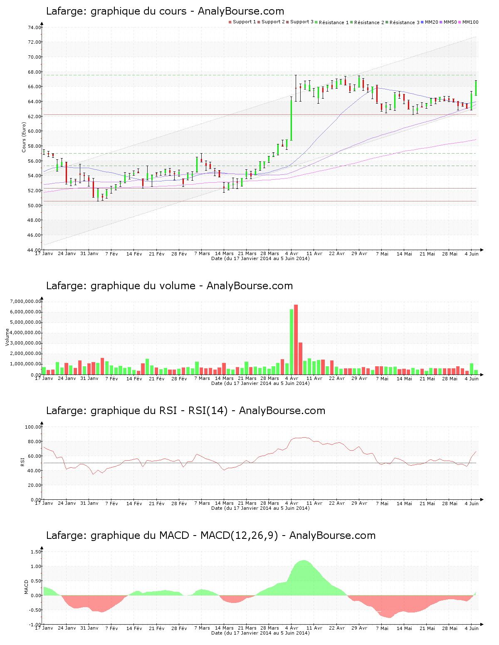Click the 50.00 value on the price axis
Image resolution: width=499 pixels, height=645 pixels.
[35, 206]
